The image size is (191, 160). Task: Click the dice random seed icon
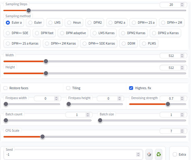pyautogui.click(x=149, y=154)
